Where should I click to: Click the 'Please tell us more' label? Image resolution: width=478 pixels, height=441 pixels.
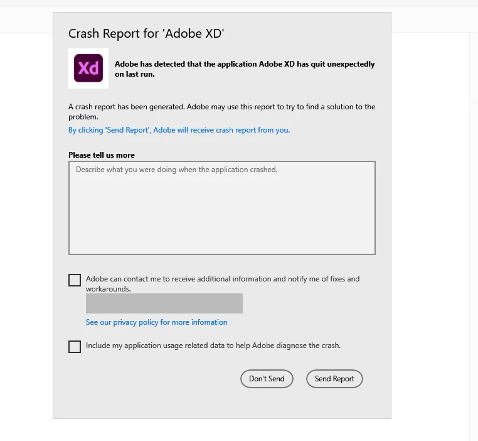pos(102,155)
